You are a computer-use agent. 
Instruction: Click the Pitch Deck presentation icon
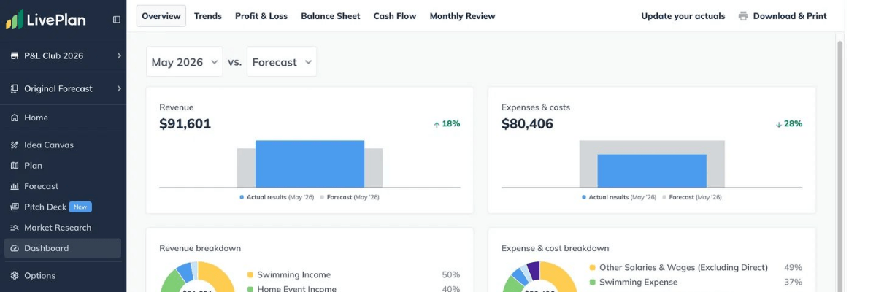(x=15, y=207)
